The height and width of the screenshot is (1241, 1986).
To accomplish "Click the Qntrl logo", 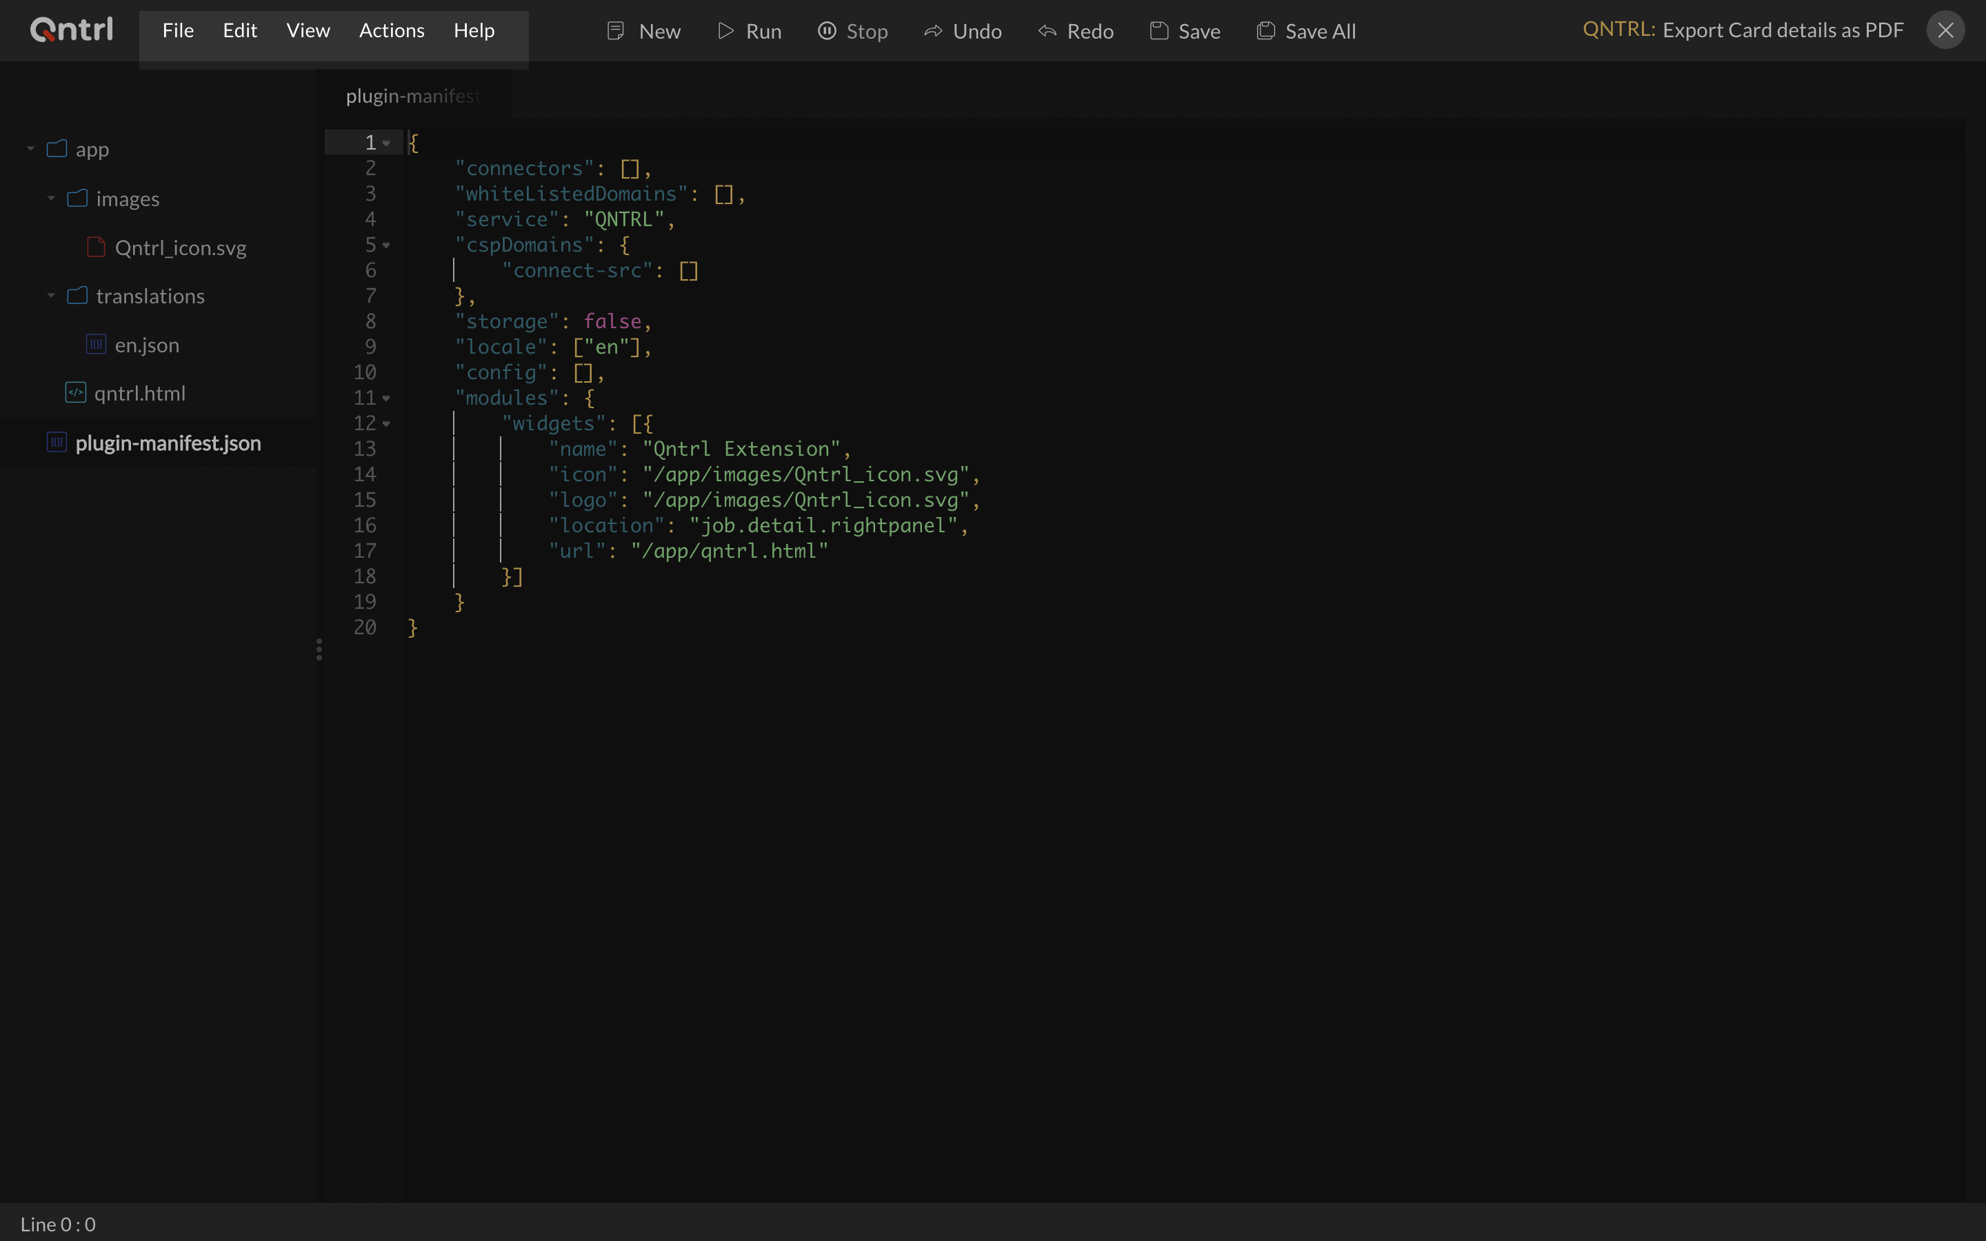I will [x=72, y=30].
